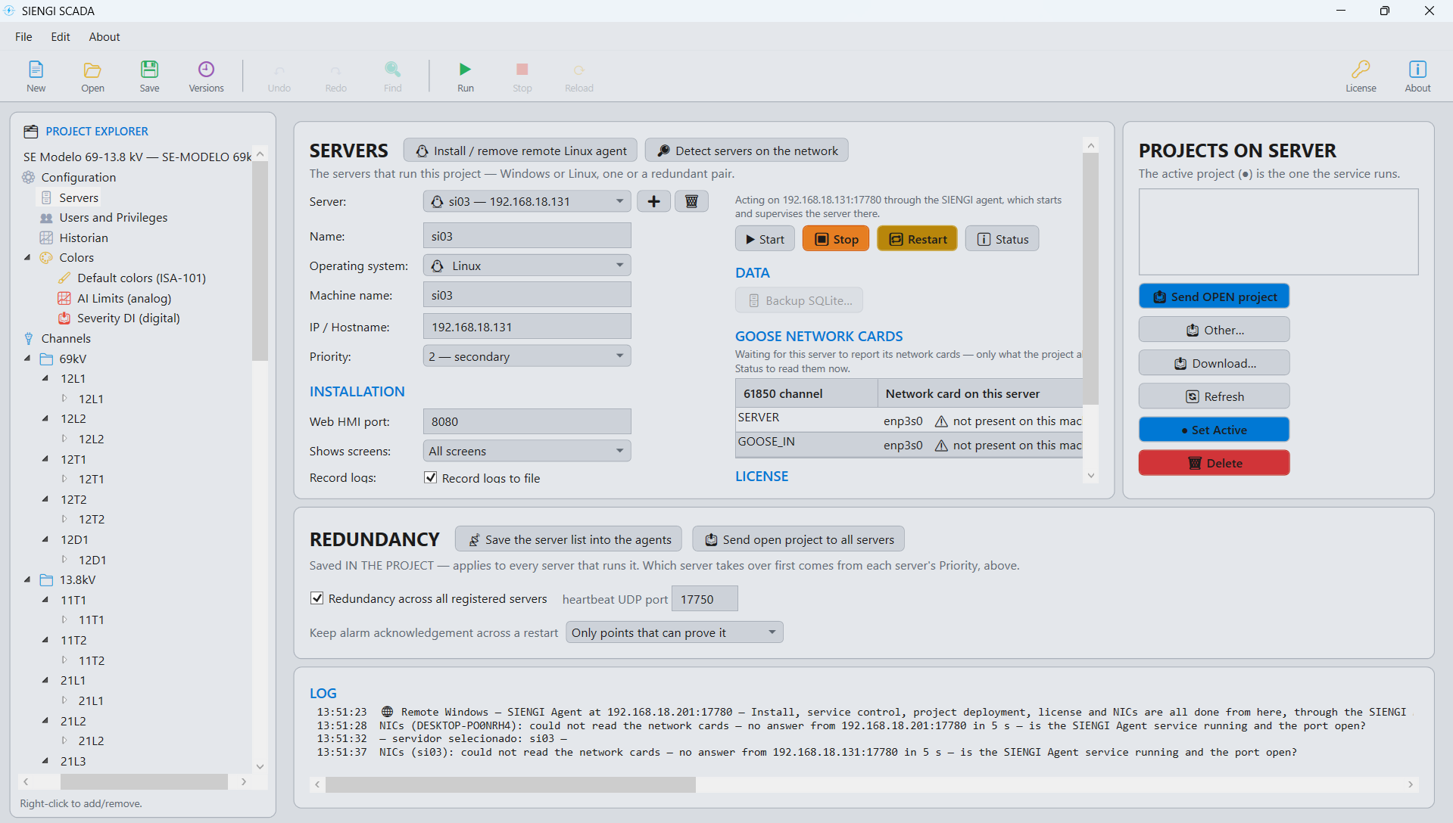Screen dimensions: 1453x823
Task: Open the License tool in the toolbar
Action: click(1361, 76)
